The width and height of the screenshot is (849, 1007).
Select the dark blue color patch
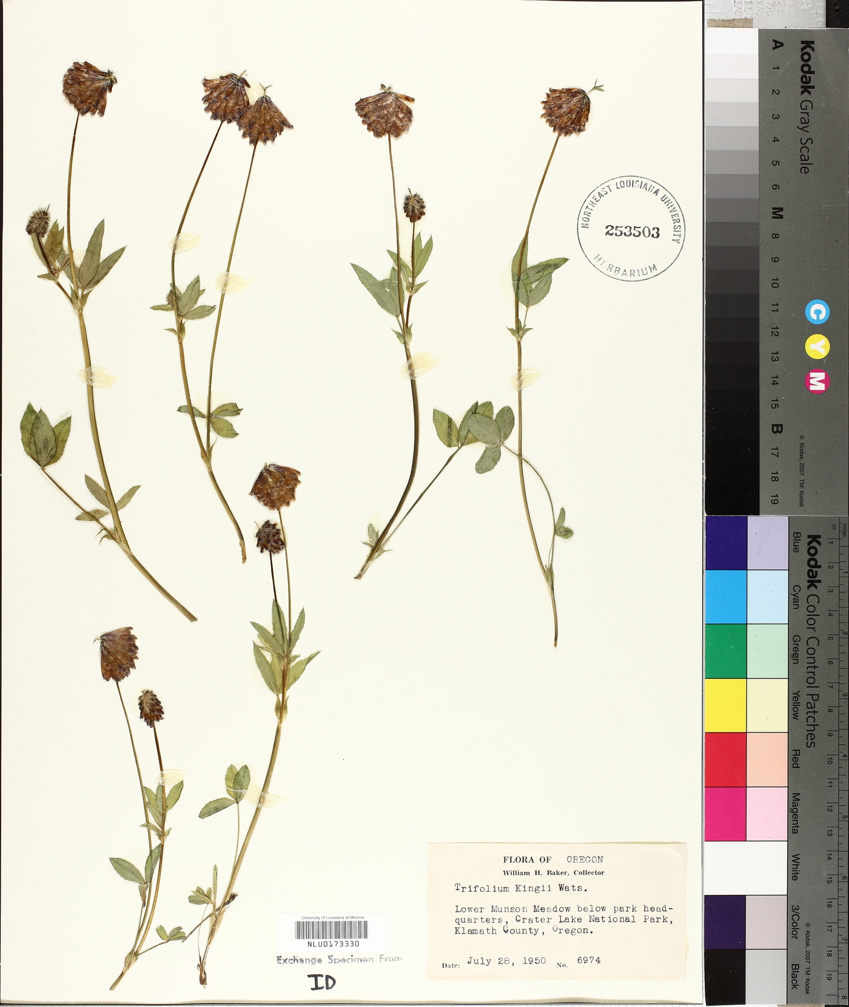(725, 543)
